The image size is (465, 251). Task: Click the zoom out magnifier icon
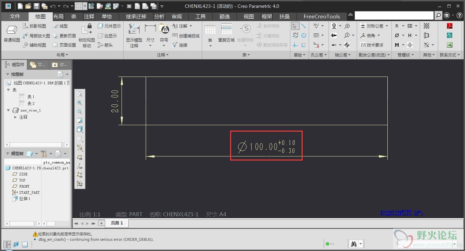click(x=80, y=112)
